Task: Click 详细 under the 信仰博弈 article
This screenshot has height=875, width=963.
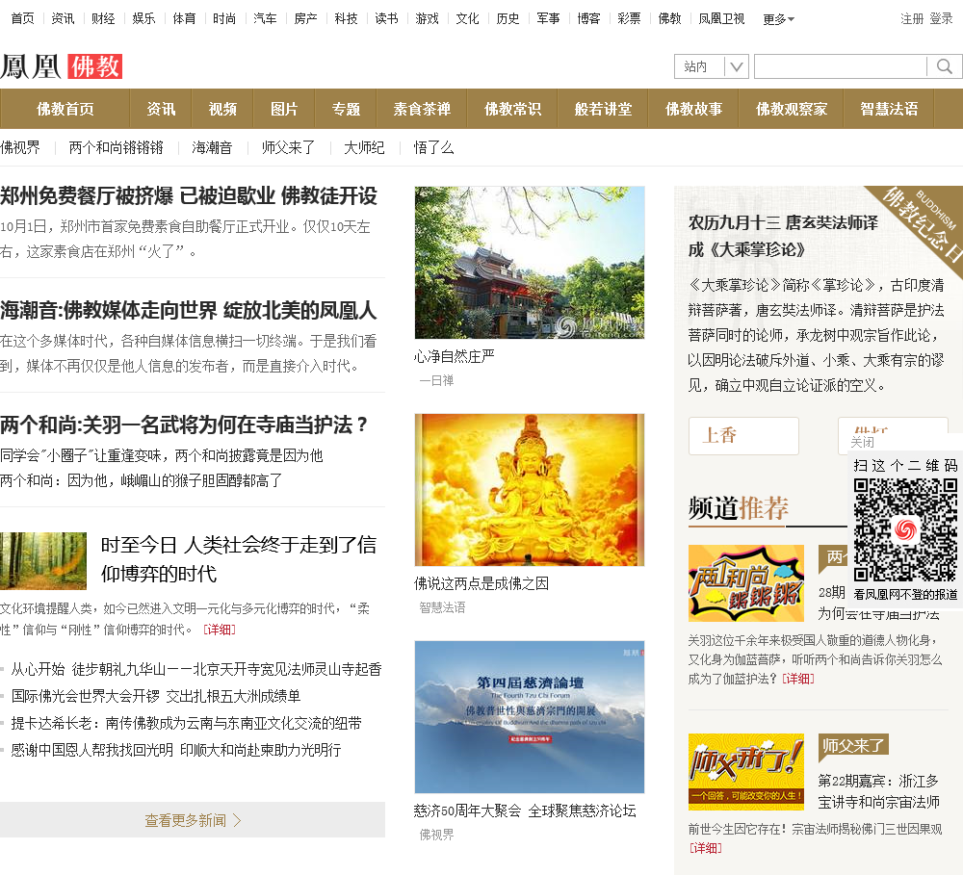Action: tap(220, 630)
